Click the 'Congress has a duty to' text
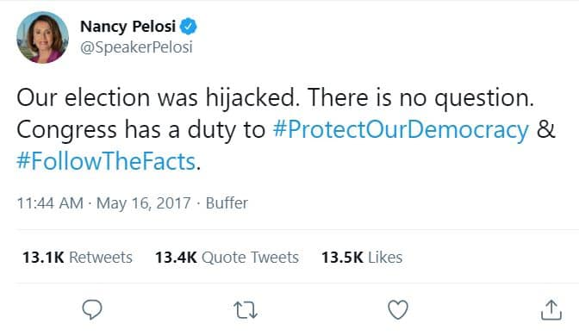This screenshot has width=579, height=336. (x=141, y=130)
